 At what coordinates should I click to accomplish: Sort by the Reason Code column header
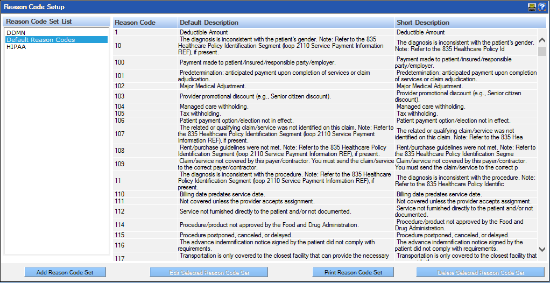[x=145, y=23]
